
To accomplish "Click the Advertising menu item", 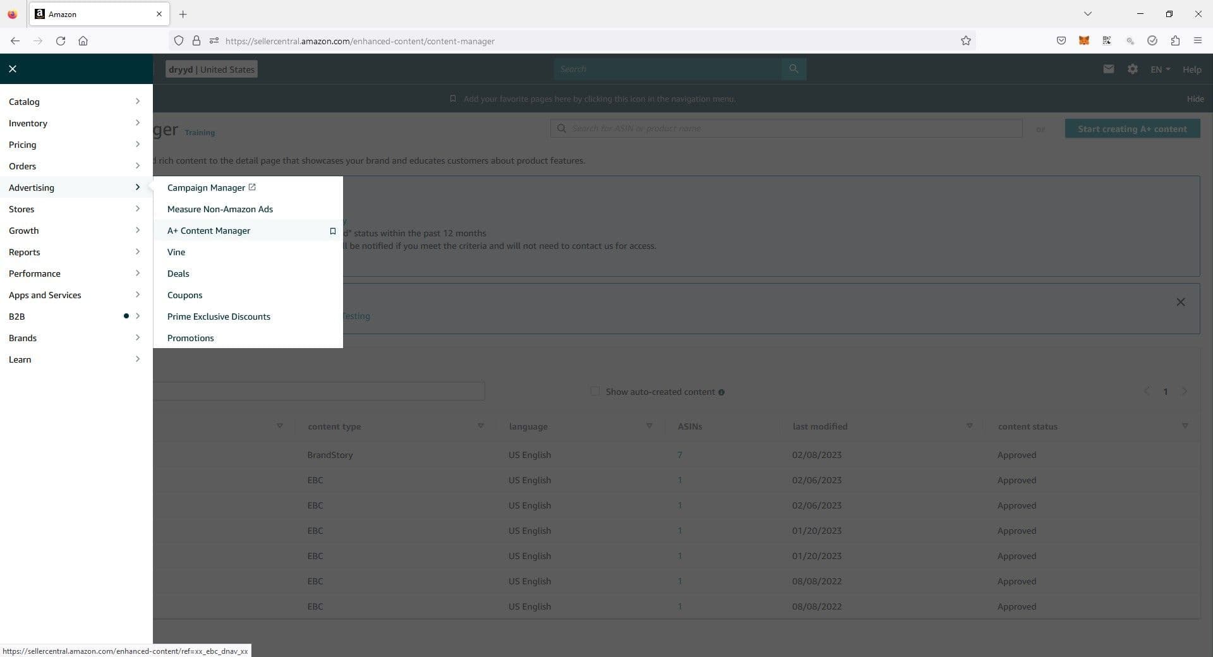I will tap(76, 188).
